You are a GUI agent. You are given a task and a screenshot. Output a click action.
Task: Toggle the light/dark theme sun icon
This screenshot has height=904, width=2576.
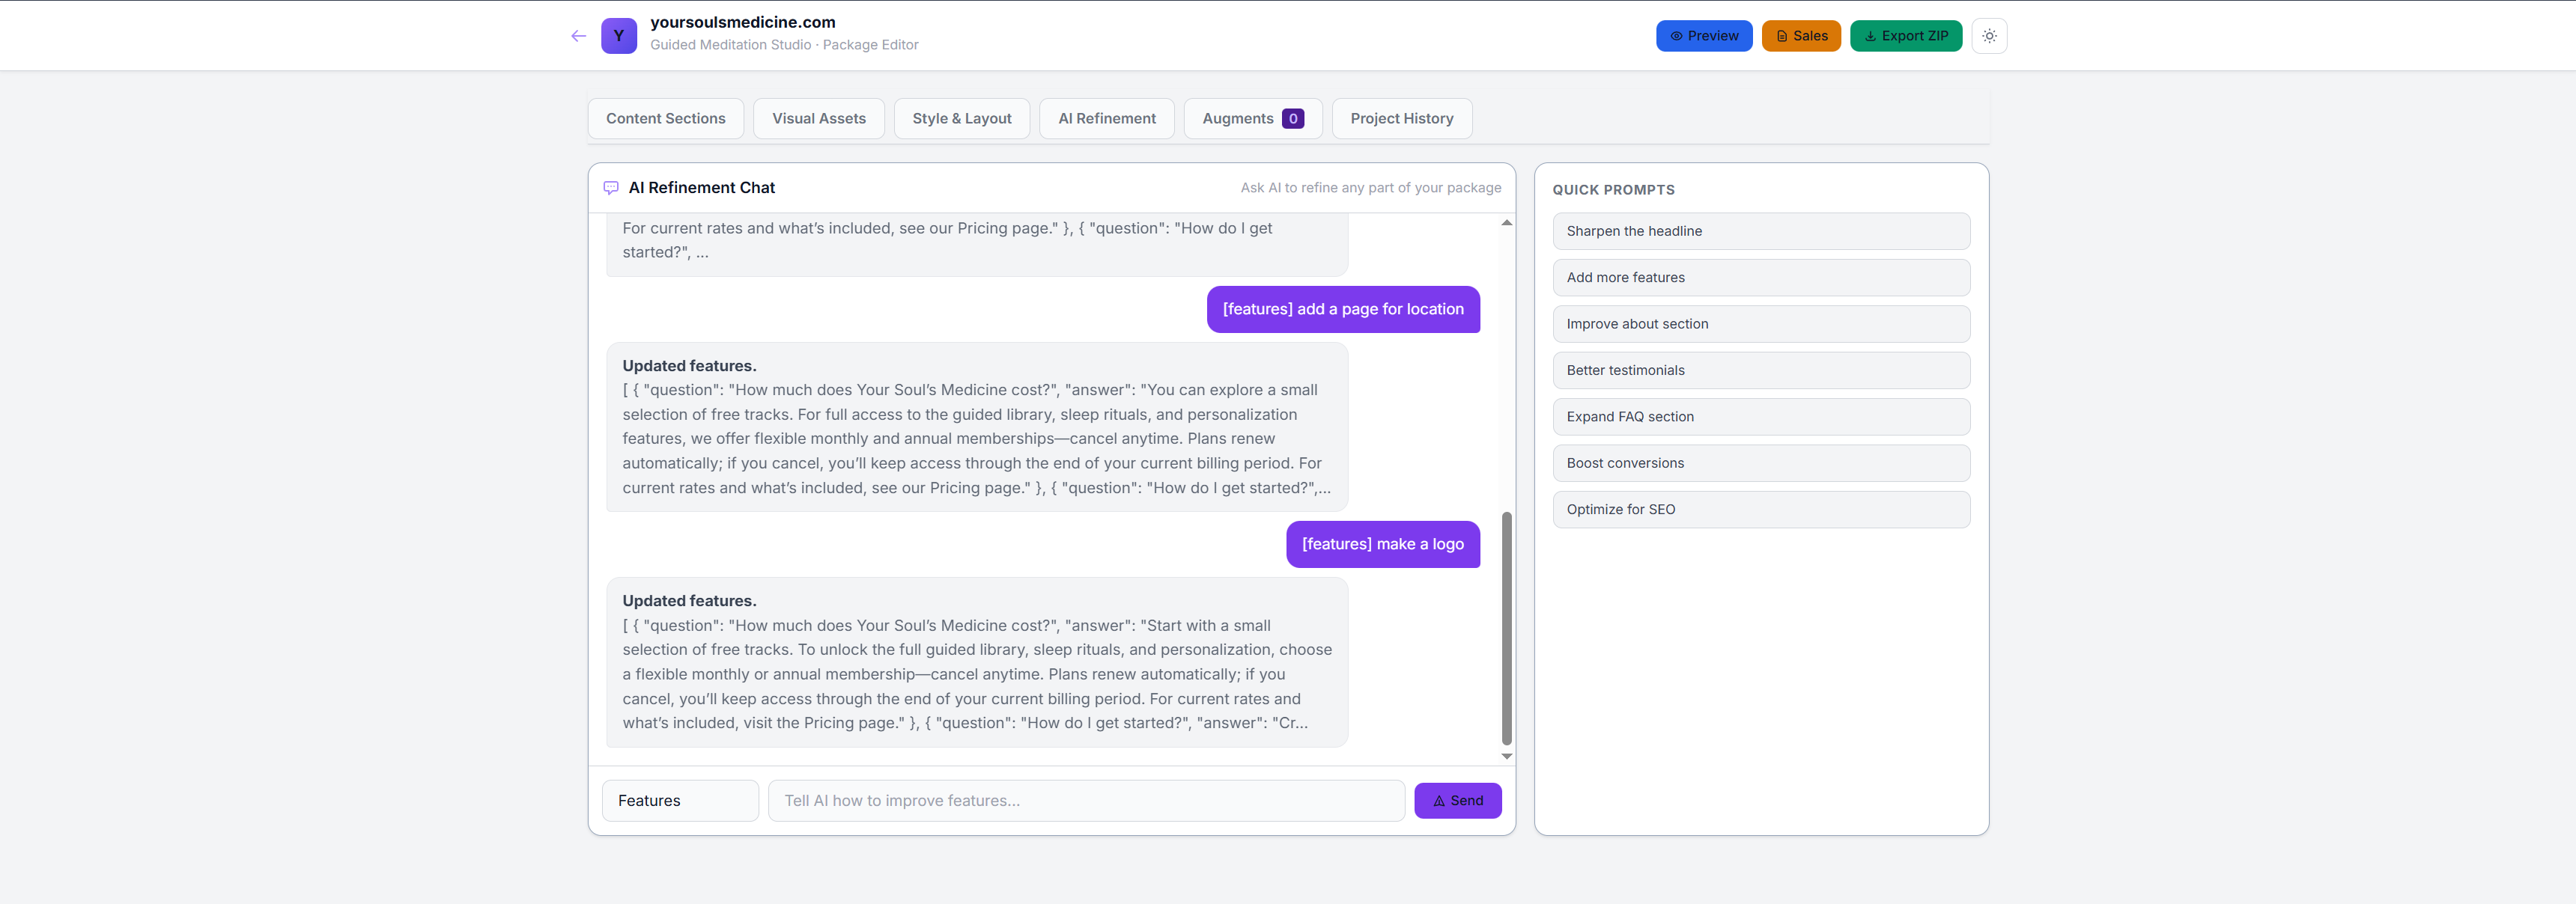tap(1989, 36)
